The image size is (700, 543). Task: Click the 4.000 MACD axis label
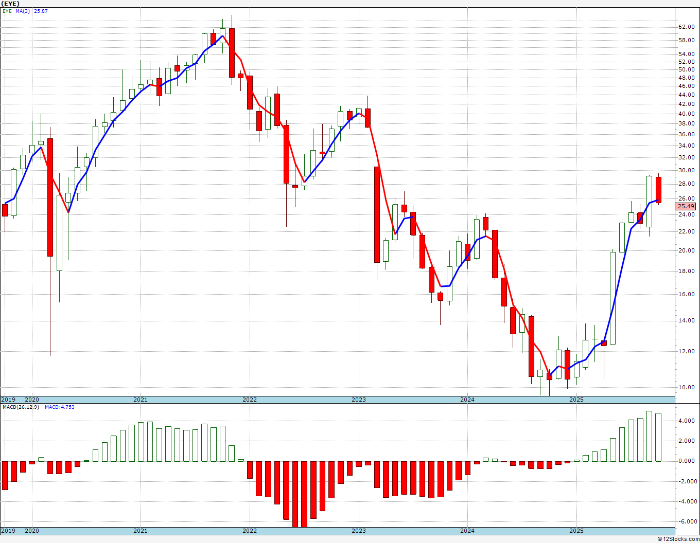click(688, 421)
